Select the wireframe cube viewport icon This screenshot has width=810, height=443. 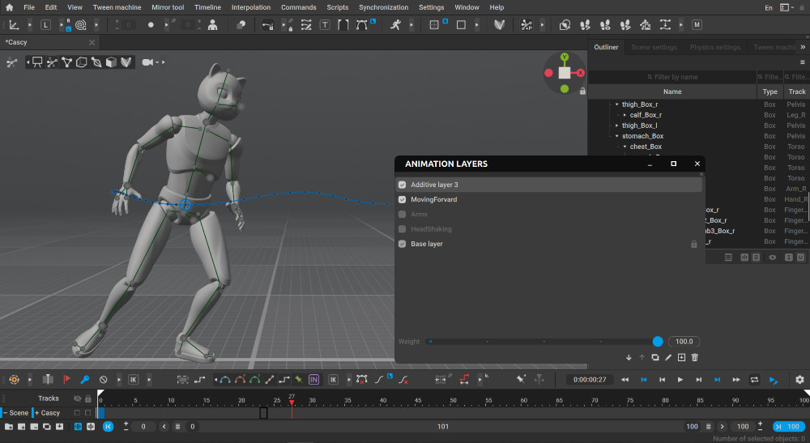(82, 62)
